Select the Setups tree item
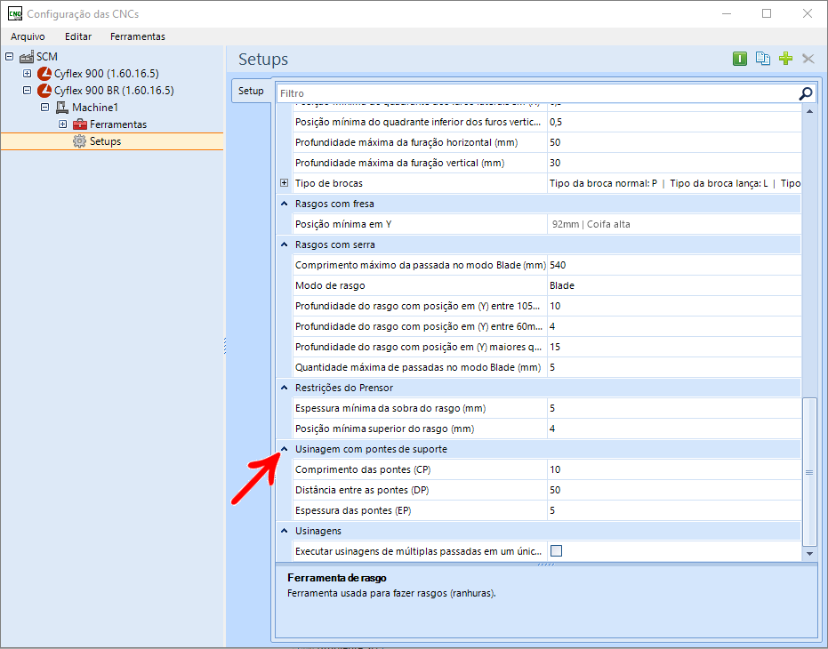The height and width of the screenshot is (649, 828). click(x=105, y=141)
